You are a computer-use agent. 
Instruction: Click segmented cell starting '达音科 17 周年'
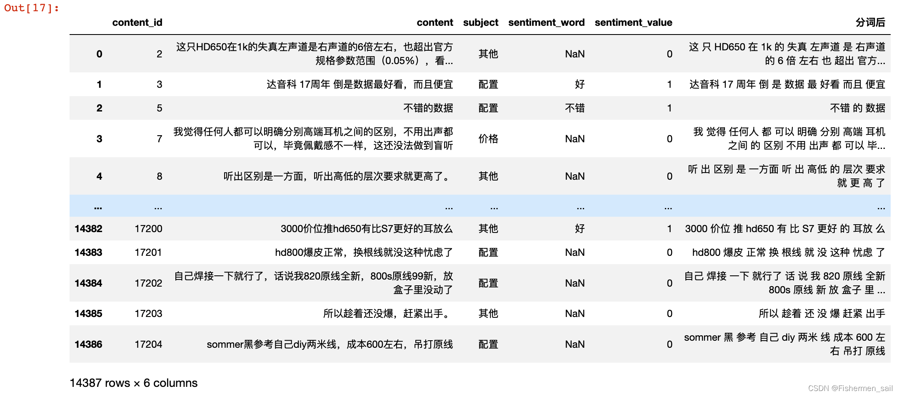[787, 84]
